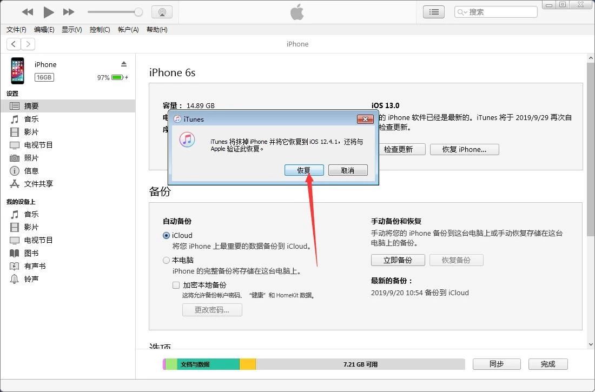Click the 更改密码... button

coord(212,310)
